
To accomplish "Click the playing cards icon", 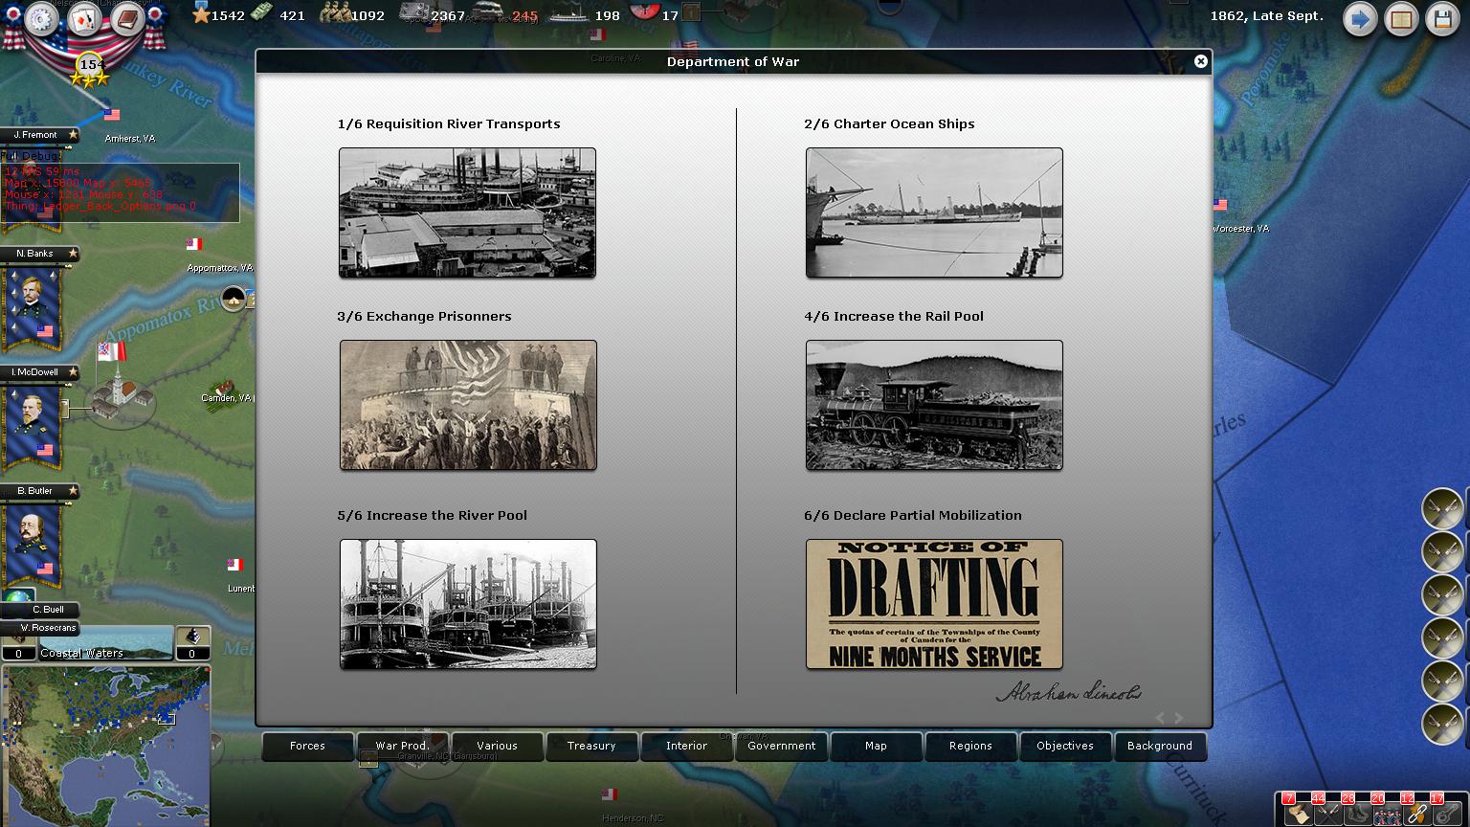I will (83, 19).
